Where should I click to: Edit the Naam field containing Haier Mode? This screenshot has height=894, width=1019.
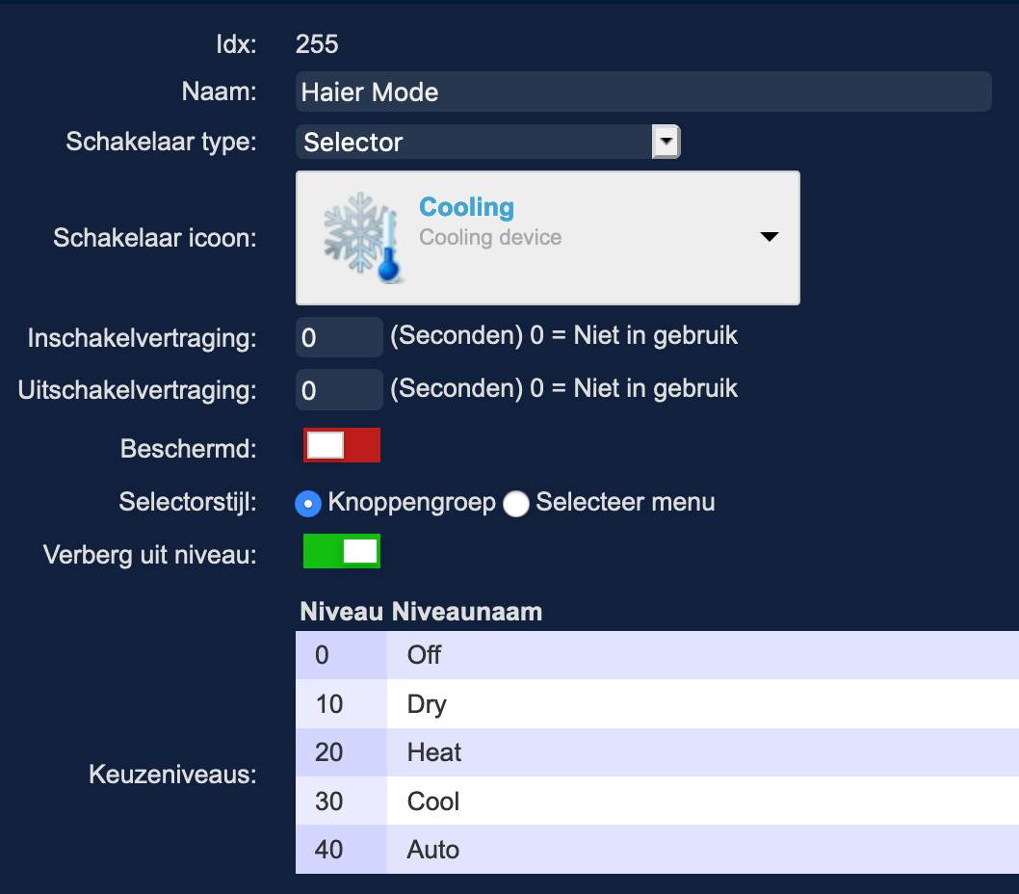click(x=643, y=92)
